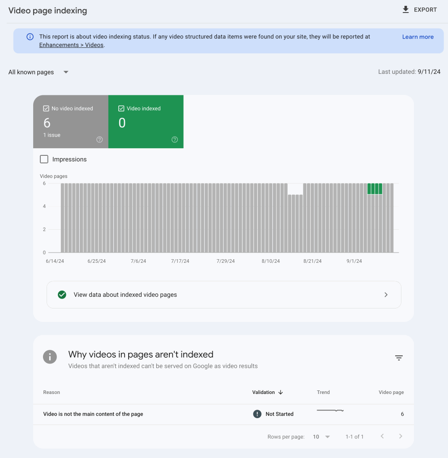This screenshot has height=458, width=448.
Task: Enable the Impressions checkbox
Action: tap(44, 159)
